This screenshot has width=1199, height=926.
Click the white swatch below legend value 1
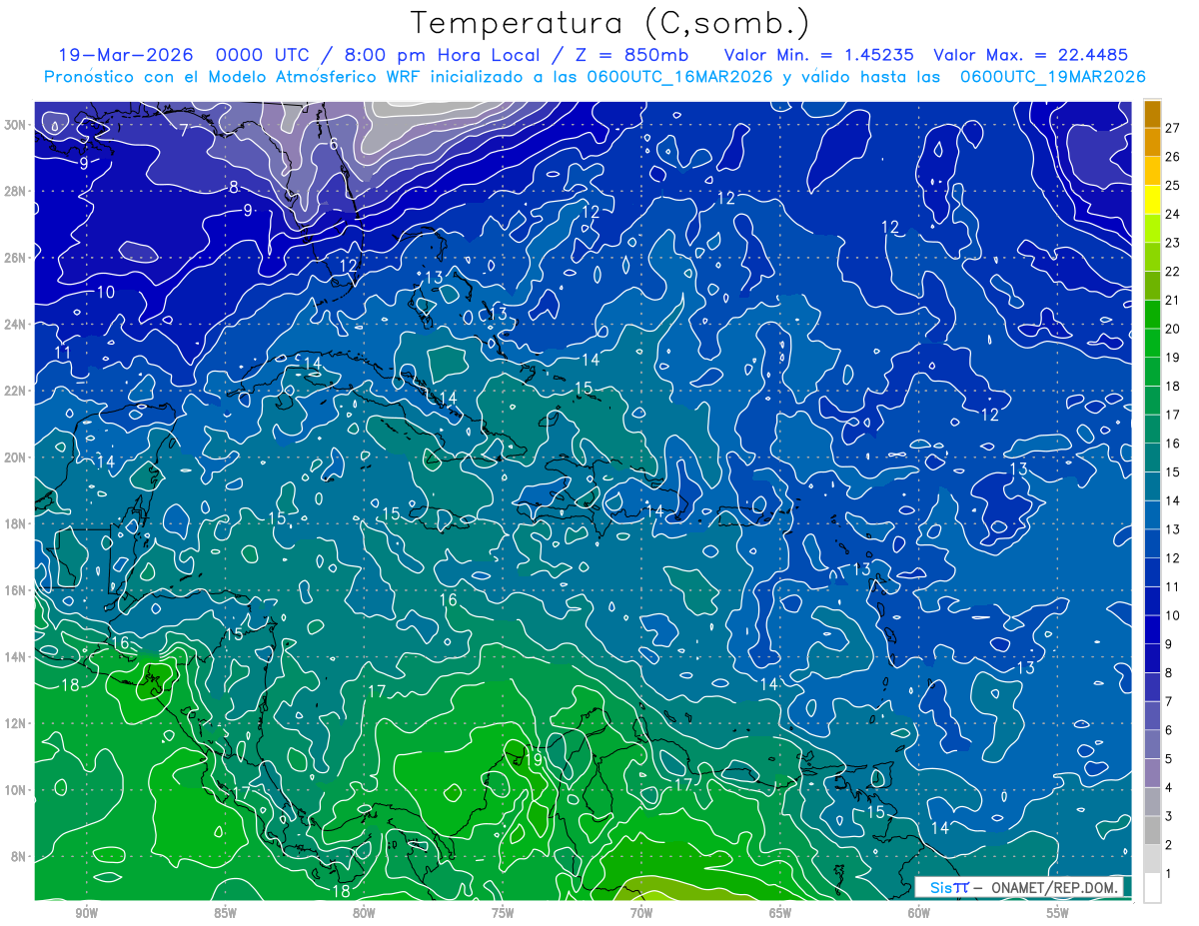(x=1152, y=887)
